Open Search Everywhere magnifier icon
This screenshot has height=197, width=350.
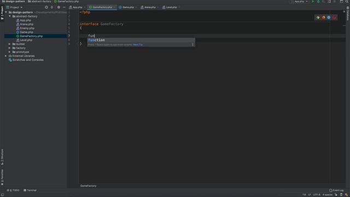point(347,2)
